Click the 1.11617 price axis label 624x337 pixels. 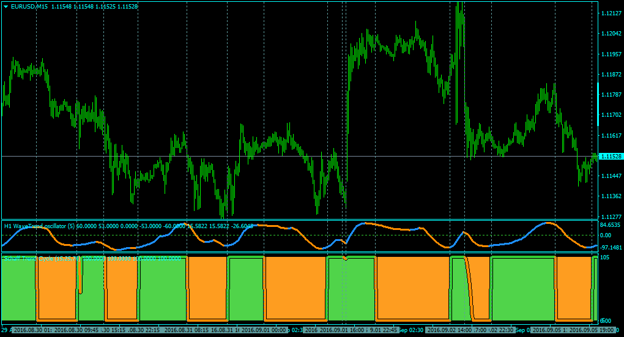[x=611, y=136]
